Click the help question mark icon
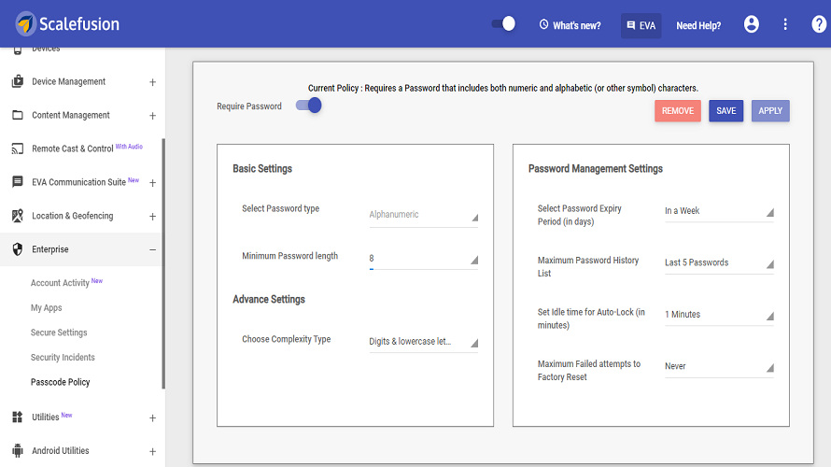Screen dimensions: 831x467 click(x=819, y=24)
